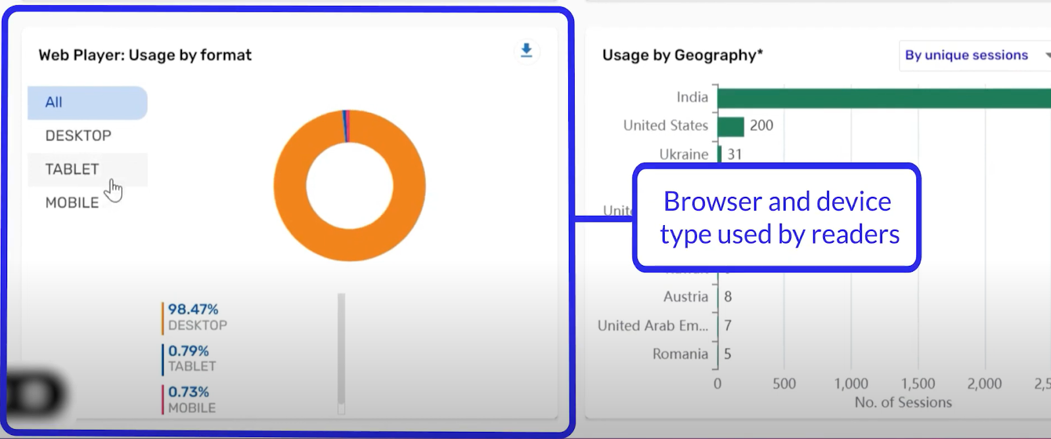This screenshot has height=439, width=1051.
Task: Click the Web Player: Usage by format title
Action: click(145, 55)
